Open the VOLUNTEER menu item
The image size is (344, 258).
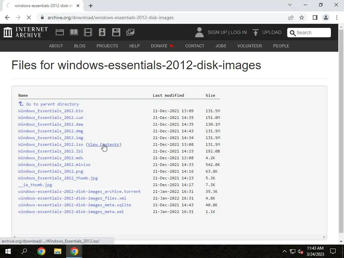coord(250,46)
